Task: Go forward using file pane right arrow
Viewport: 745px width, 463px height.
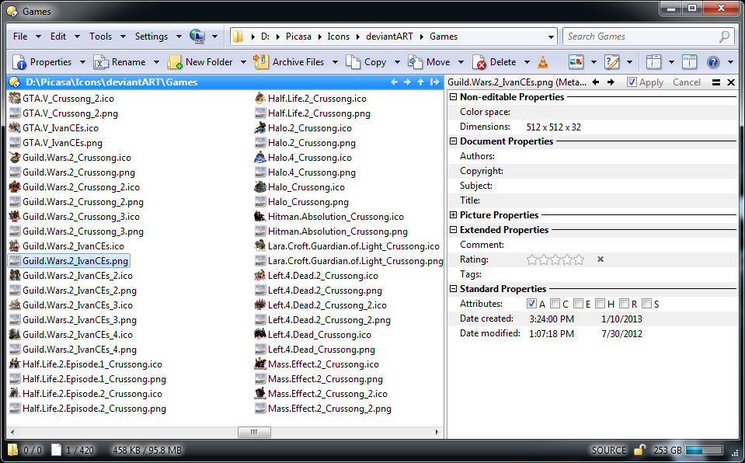Action: (407, 82)
